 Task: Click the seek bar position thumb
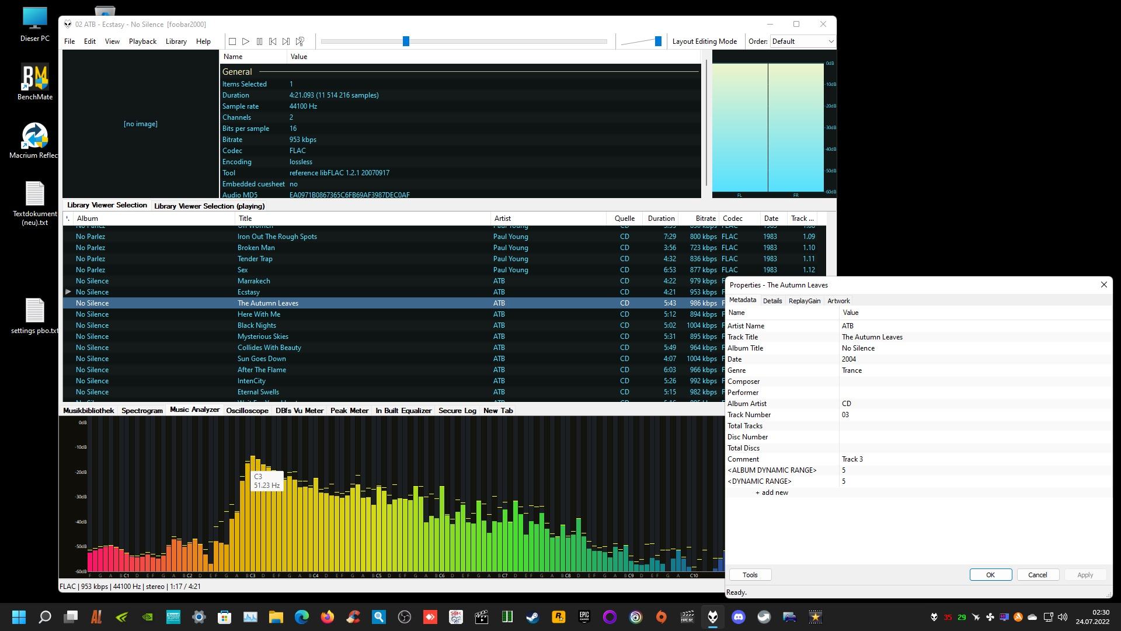coord(406,41)
